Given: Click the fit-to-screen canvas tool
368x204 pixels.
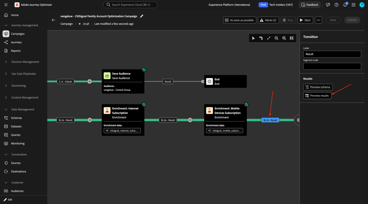Looking at the screenshot, I should 269,38.
